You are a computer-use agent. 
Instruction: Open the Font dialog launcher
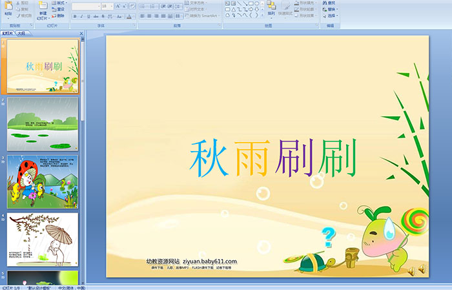[134, 25]
